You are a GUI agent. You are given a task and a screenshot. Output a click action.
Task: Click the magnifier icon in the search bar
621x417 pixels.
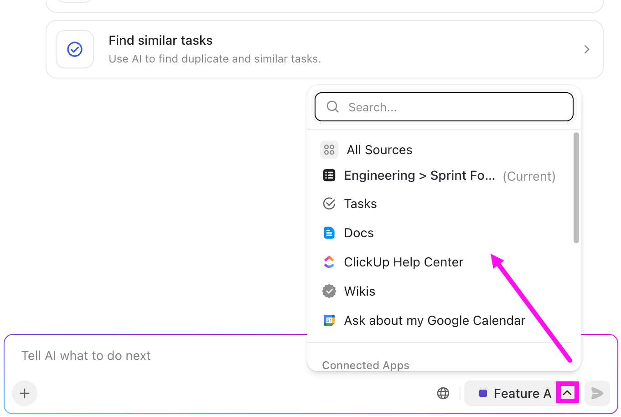(x=332, y=106)
